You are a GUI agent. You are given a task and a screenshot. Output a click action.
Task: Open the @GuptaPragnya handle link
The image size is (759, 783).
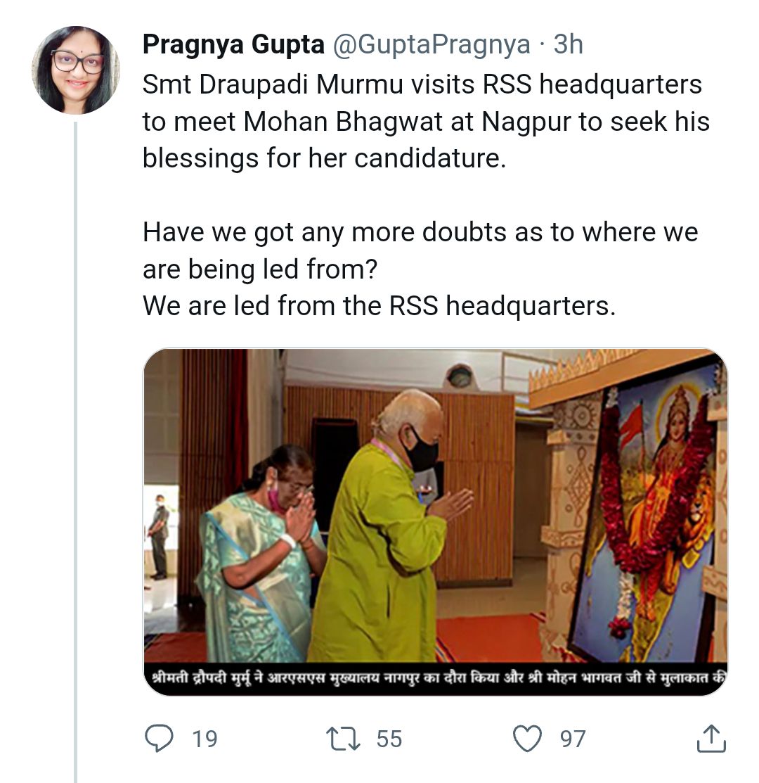tap(432, 44)
